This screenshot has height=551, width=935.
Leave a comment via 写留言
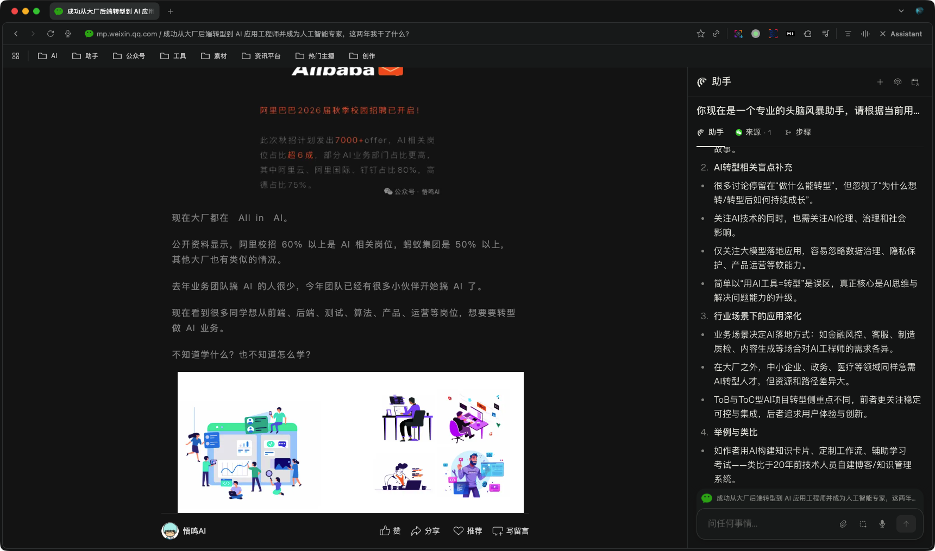[x=511, y=531]
